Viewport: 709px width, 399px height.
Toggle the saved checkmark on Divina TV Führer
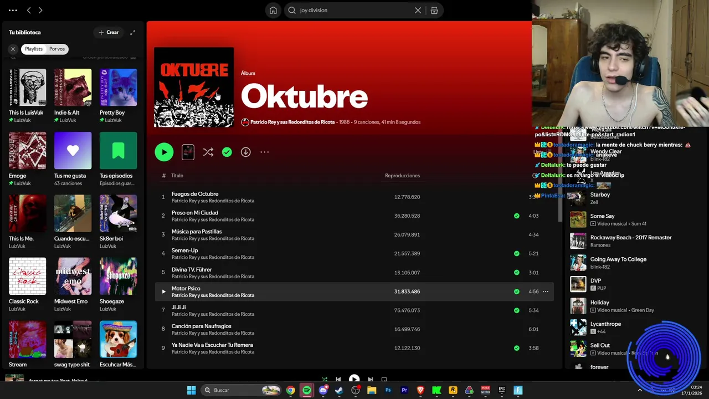click(x=517, y=273)
